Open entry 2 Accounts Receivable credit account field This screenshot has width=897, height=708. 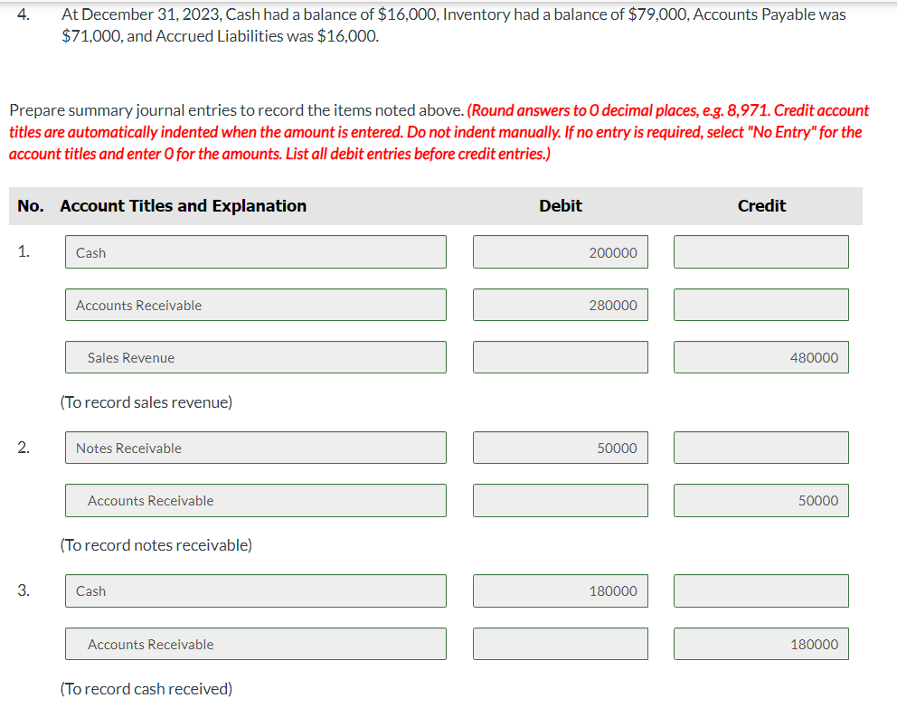tap(256, 500)
